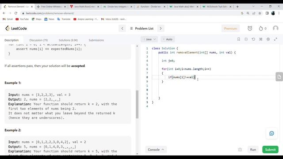Go to next problem arrow
This screenshot has width=283, height=159.
click(161, 28)
